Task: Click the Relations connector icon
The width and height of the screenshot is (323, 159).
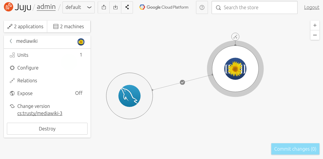Action: pyautogui.click(x=12, y=81)
